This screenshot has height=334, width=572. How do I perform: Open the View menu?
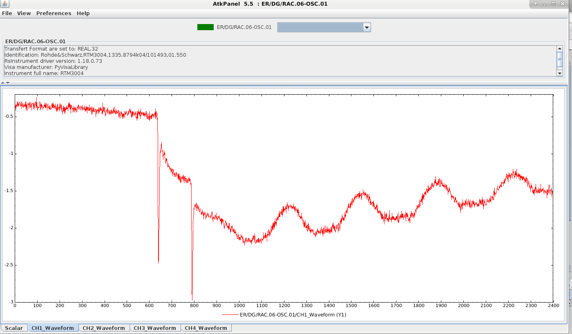(24, 13)
